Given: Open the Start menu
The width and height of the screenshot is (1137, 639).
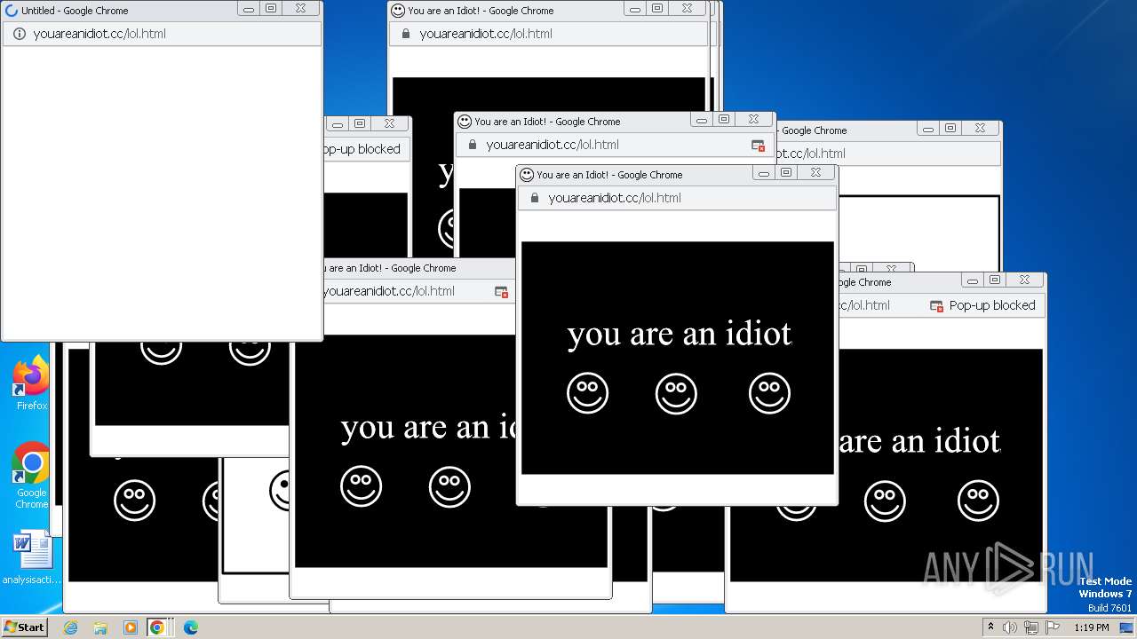Looking at the screenshot, I should pyautogui.click(x=24, y=627).
